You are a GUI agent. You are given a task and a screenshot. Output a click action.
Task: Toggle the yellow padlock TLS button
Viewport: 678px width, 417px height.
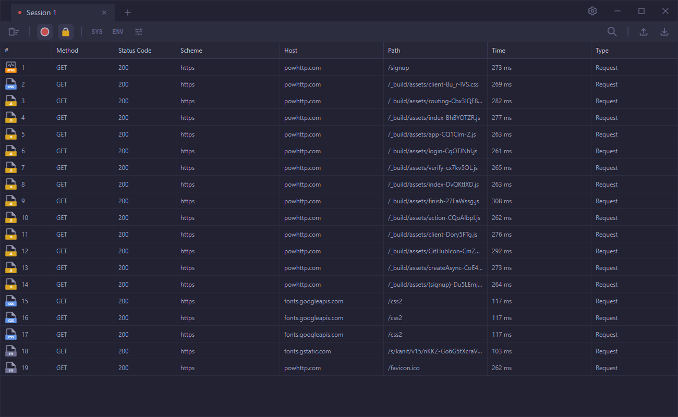click(x=66, y=32)
